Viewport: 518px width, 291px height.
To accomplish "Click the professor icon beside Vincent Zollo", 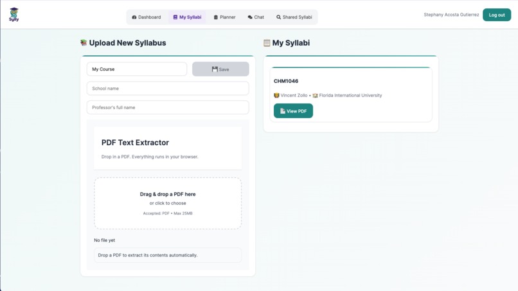I will coord(276,96).
